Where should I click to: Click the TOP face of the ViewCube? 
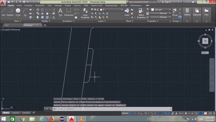click(x=205, y=41)
